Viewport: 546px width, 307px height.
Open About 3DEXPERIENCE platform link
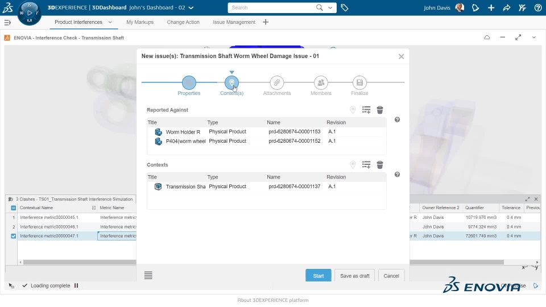[x=272, y=300]
